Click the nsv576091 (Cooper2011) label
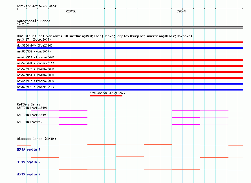Image resolution: width=251 pixels, height=183 pixels. click(x=36, y=63)
